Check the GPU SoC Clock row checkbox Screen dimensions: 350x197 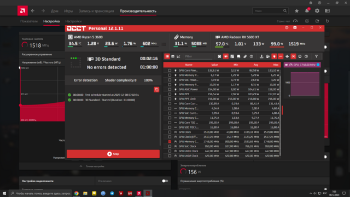coord(170,146)
